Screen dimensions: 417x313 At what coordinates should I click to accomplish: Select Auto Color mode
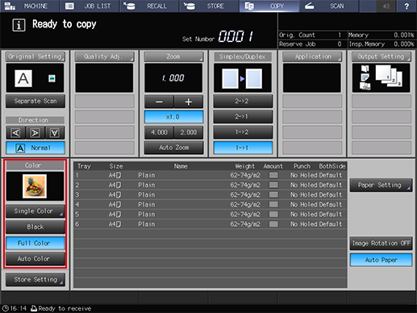(35, 259)
